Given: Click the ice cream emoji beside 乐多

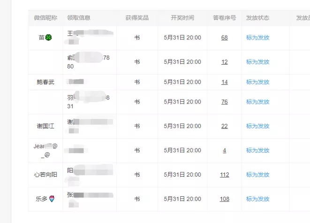Looking at the screenshot, I should [52, 199].
